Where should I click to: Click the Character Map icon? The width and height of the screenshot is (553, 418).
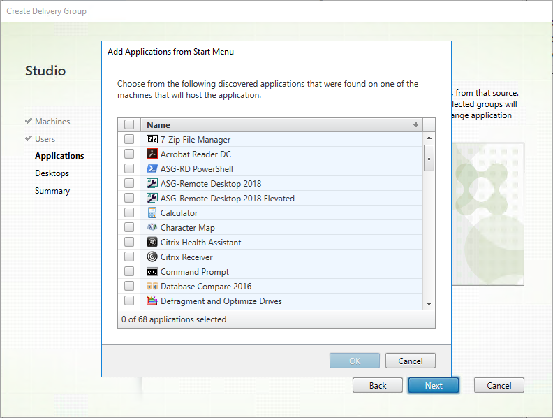click(152, 227)
